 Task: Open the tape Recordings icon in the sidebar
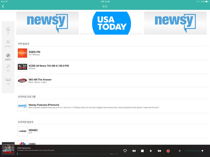(x=8, y=80)
